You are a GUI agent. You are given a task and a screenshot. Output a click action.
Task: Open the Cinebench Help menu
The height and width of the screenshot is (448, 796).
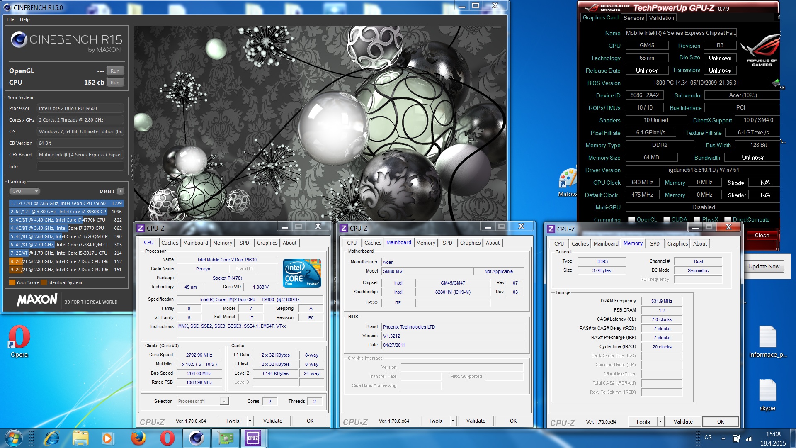point(25,19)
